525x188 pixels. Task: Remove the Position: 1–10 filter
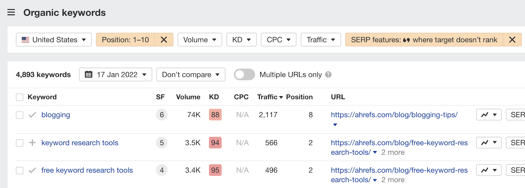tap(164, 40)
